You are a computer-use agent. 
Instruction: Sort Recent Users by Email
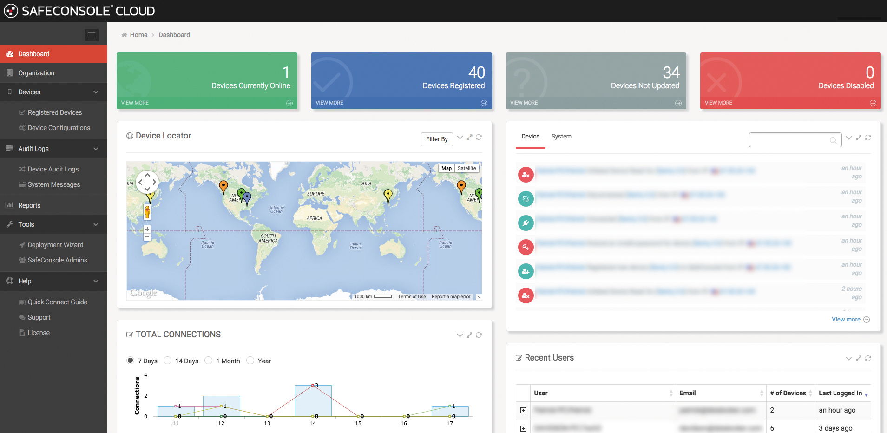[721, 393]
